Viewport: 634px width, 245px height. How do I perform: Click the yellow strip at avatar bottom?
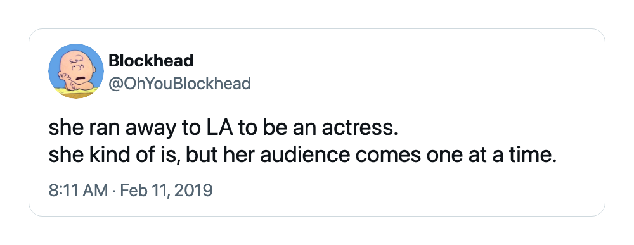(x=76, y=91)
